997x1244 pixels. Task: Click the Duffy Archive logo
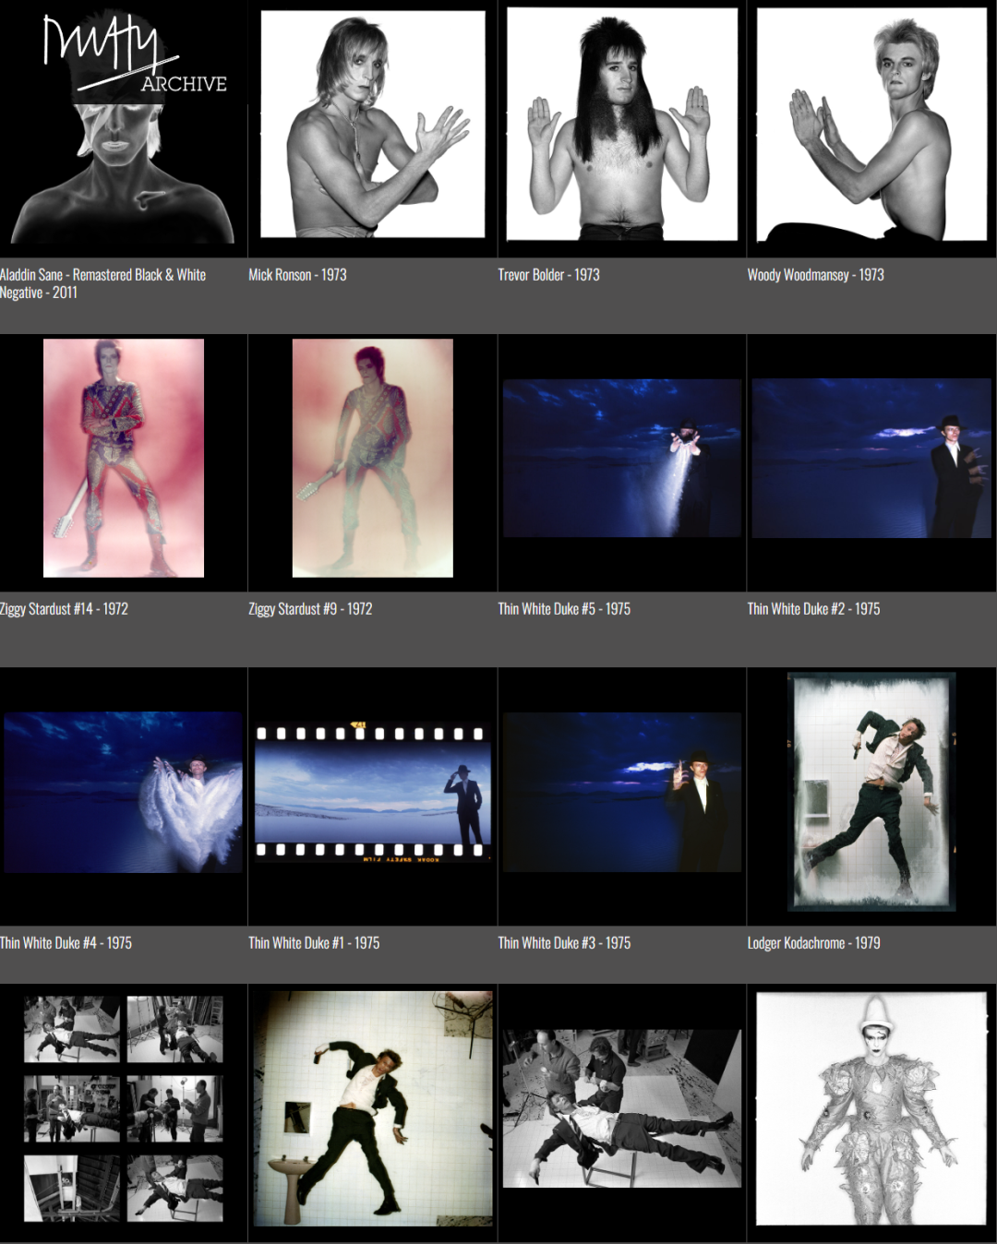(135, 54)
